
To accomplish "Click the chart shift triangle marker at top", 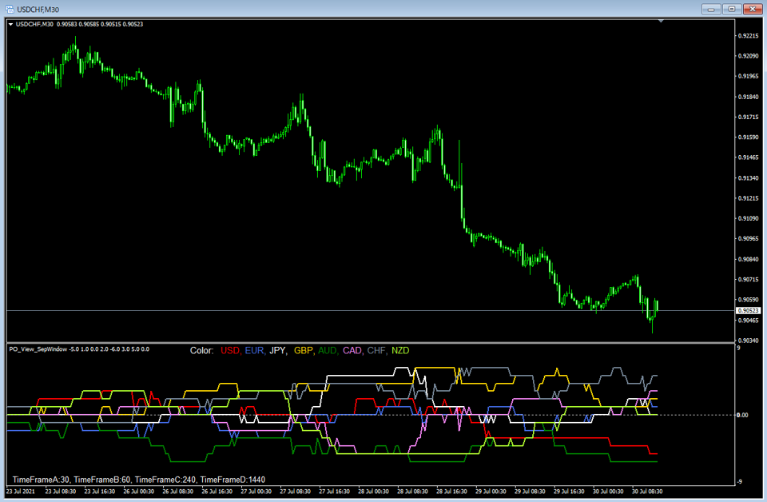I will coord(661,21).
